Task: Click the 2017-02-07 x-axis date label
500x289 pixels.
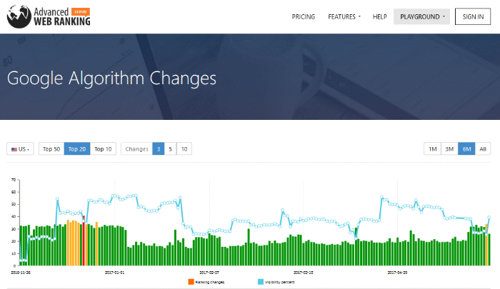Action: pyautogui.click(x=209, y=273)
